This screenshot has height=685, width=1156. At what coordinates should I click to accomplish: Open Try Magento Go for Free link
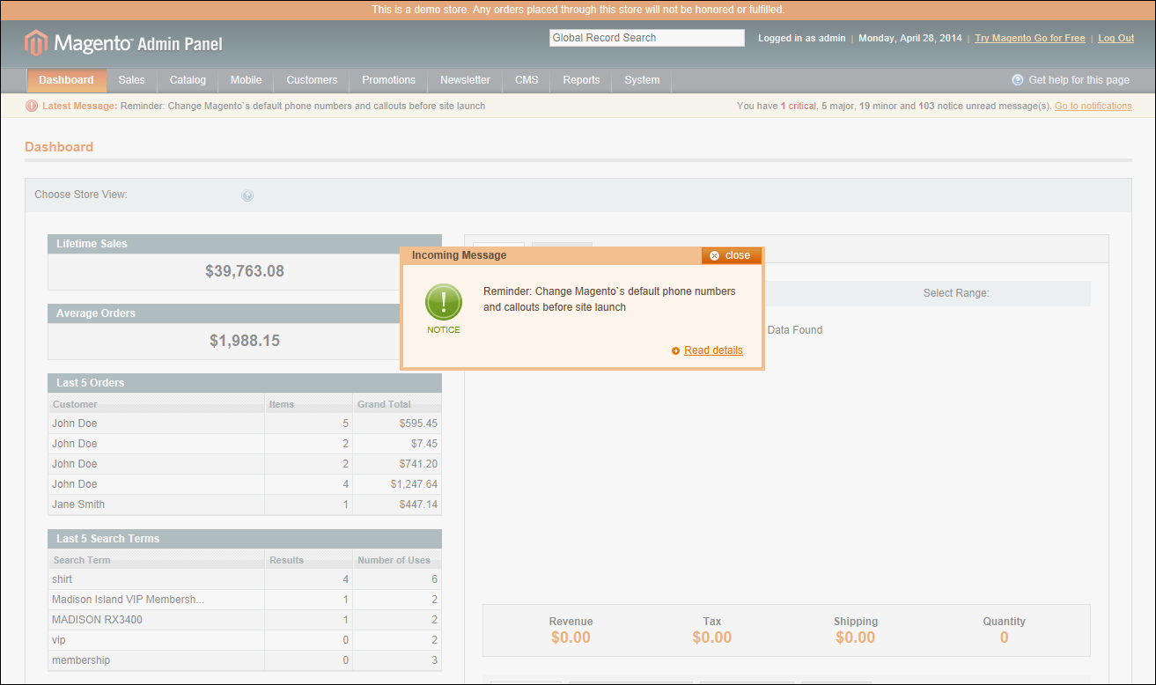[x=1030, y=38]
